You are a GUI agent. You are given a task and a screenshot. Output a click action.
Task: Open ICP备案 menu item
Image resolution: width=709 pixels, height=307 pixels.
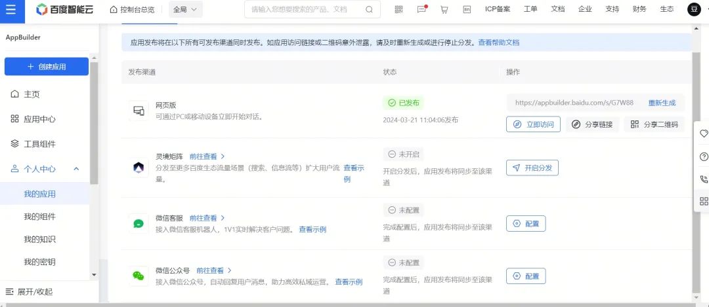click(498, 9)
